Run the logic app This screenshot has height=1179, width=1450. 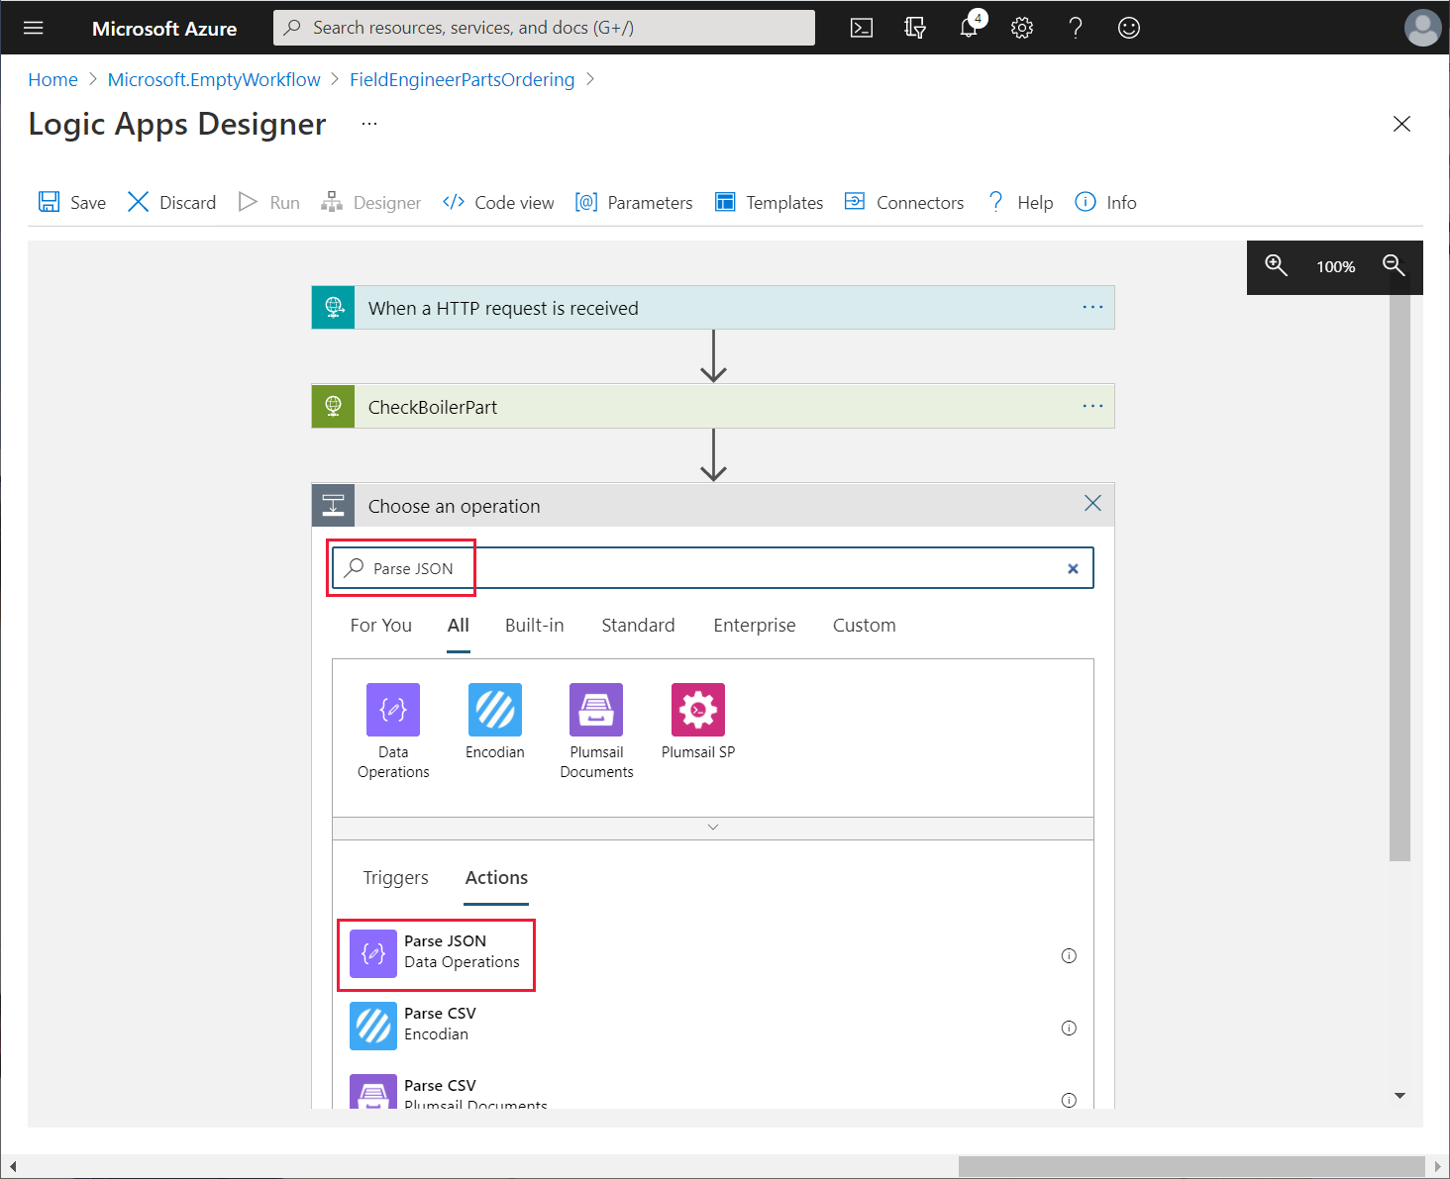(269, 202)
